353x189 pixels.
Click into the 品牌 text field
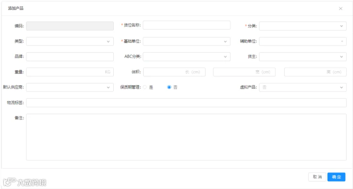(x=70, y=57)
